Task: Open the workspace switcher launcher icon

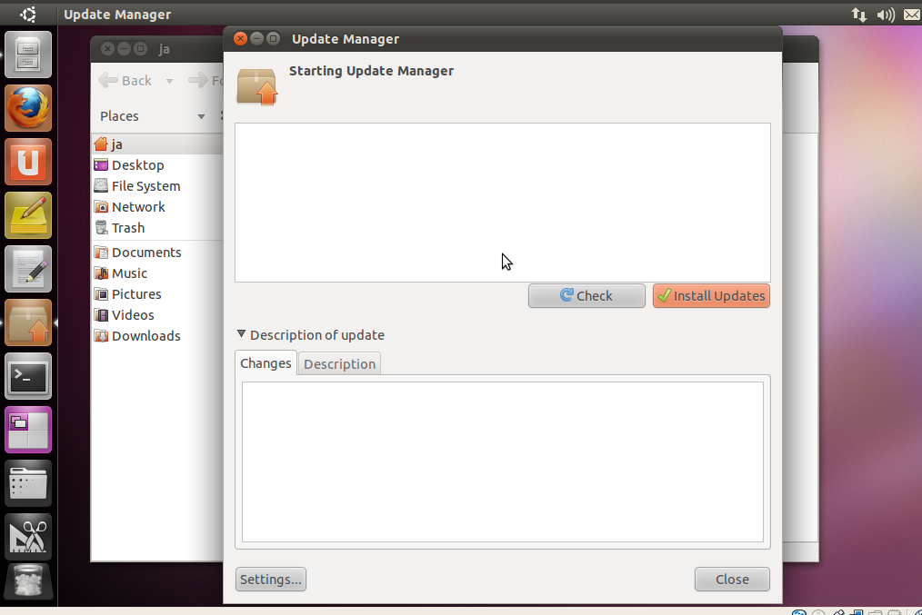Action: click(x=27, y=430)
